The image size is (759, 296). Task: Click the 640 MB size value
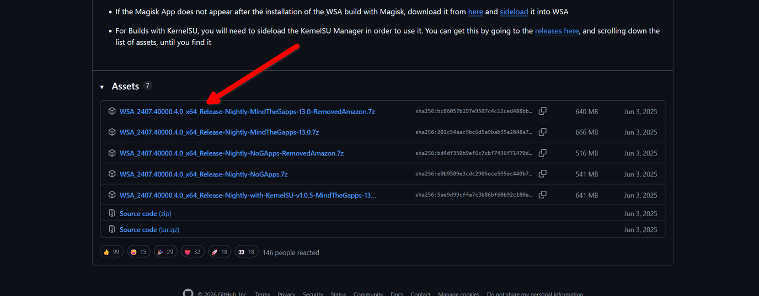tap(587, 111)
